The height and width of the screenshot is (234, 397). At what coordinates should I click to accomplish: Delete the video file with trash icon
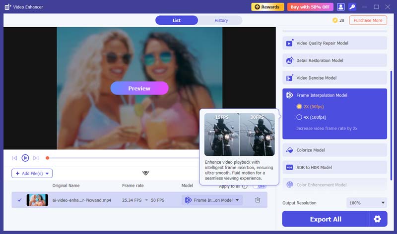click(258, 200)
